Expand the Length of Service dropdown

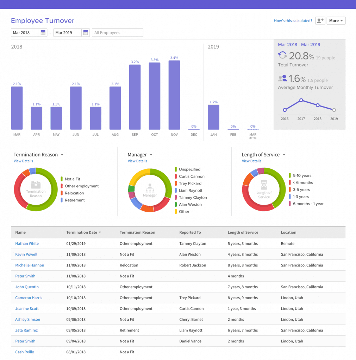284,155
